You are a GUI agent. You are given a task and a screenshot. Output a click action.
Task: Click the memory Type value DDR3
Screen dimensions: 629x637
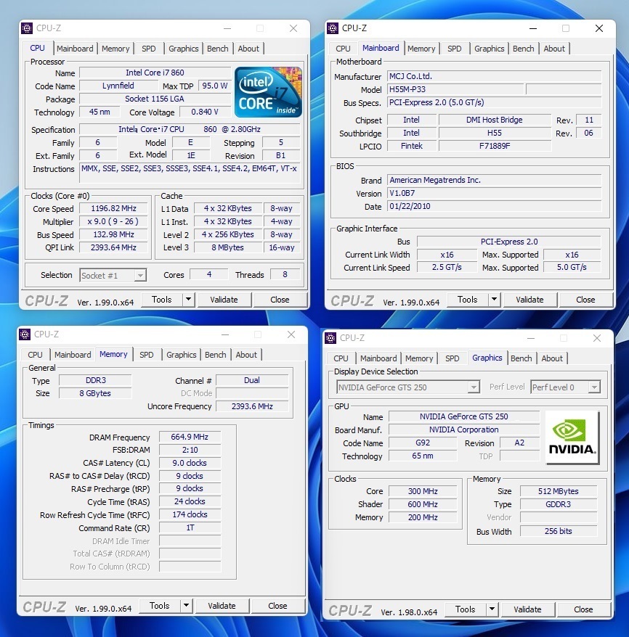(x=96, y=380)
